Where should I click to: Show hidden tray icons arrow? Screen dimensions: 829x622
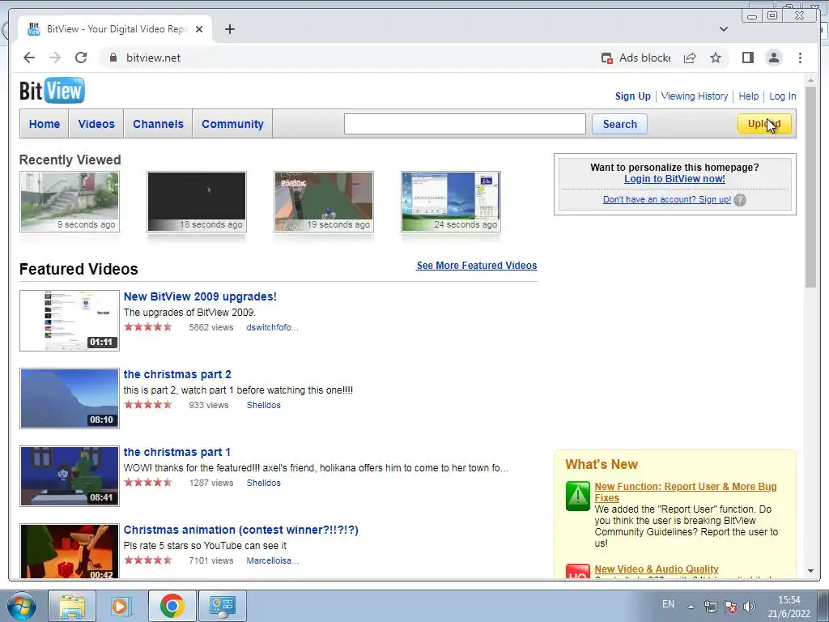coord(691,607)
